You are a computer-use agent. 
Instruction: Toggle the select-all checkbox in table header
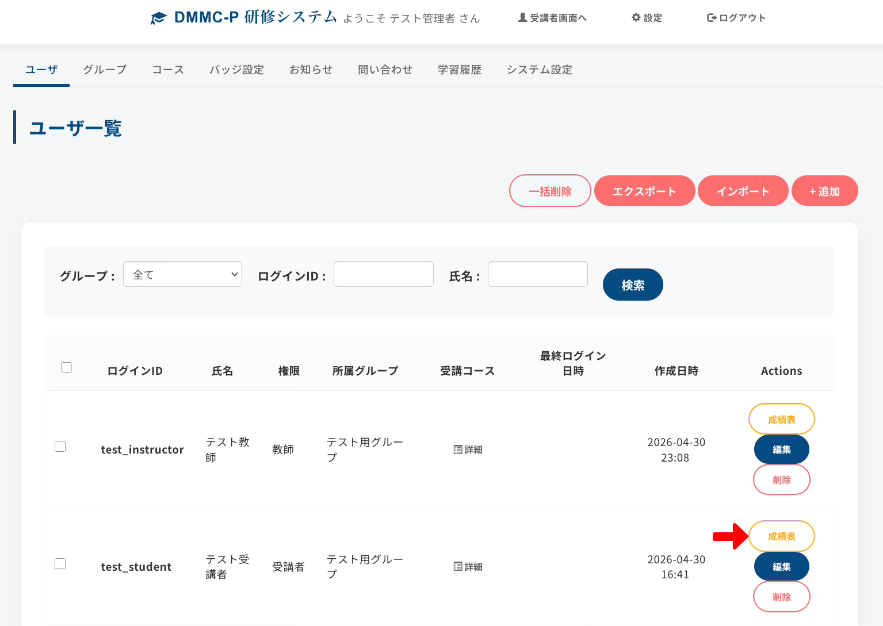tap(67, 367)
